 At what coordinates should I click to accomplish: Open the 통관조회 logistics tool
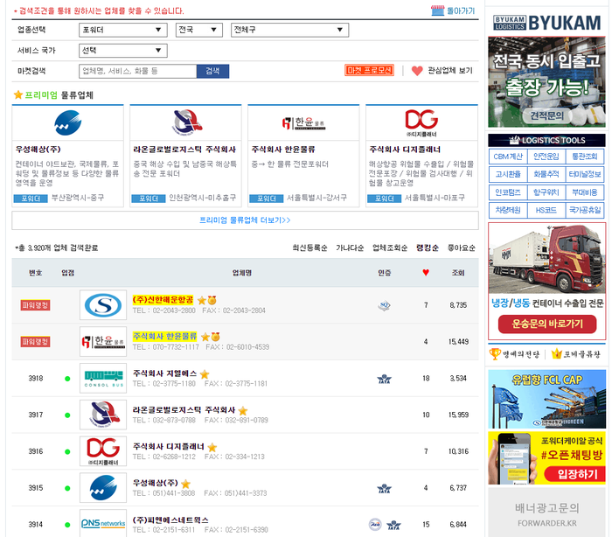click(x=585, y=157)
